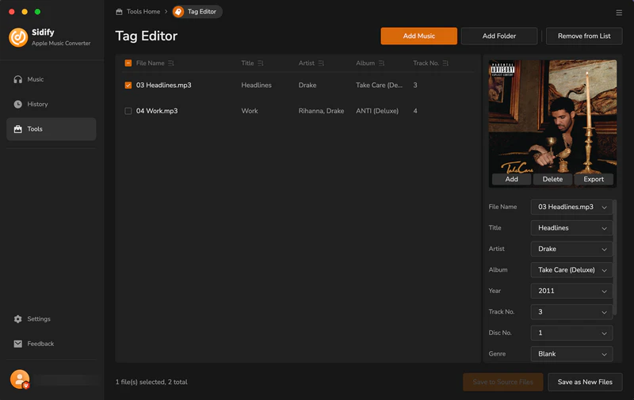Click the Headlines title field
Image resolution: width=634 pixels, height=400 pixels.
coord(571,228)
